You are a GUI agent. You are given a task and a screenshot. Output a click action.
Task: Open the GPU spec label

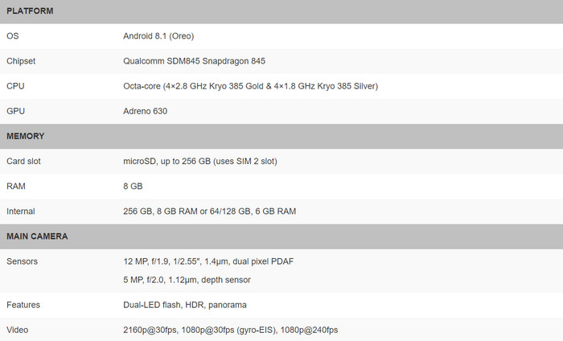16,111
